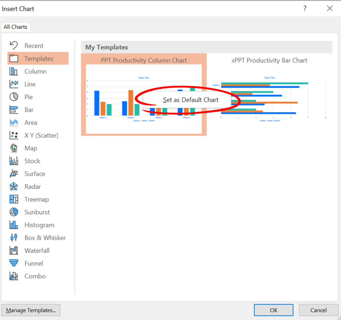Select the Waterfall chart category
This screenshot has width=341, height=320.
coord(37,250)
